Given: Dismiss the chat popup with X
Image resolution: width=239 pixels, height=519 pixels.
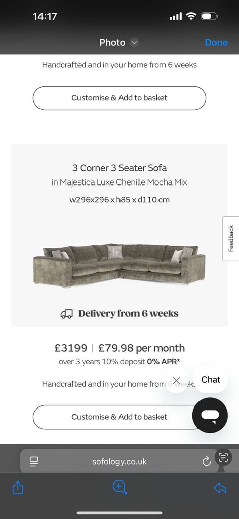Looking at the screenshot, I should click(x=177, y=380).
